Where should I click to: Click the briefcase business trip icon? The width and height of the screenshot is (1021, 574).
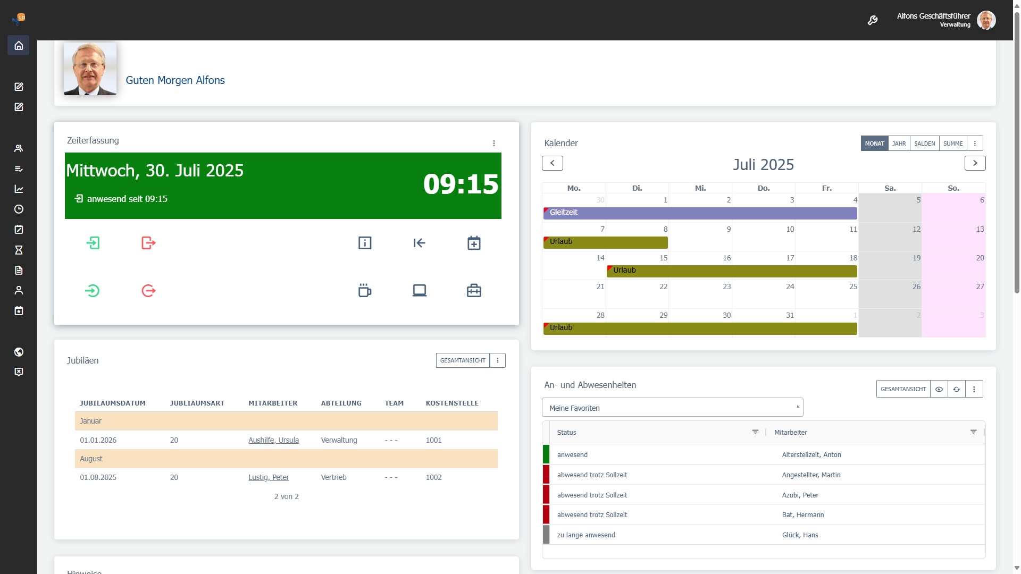[x=474, y=291]
